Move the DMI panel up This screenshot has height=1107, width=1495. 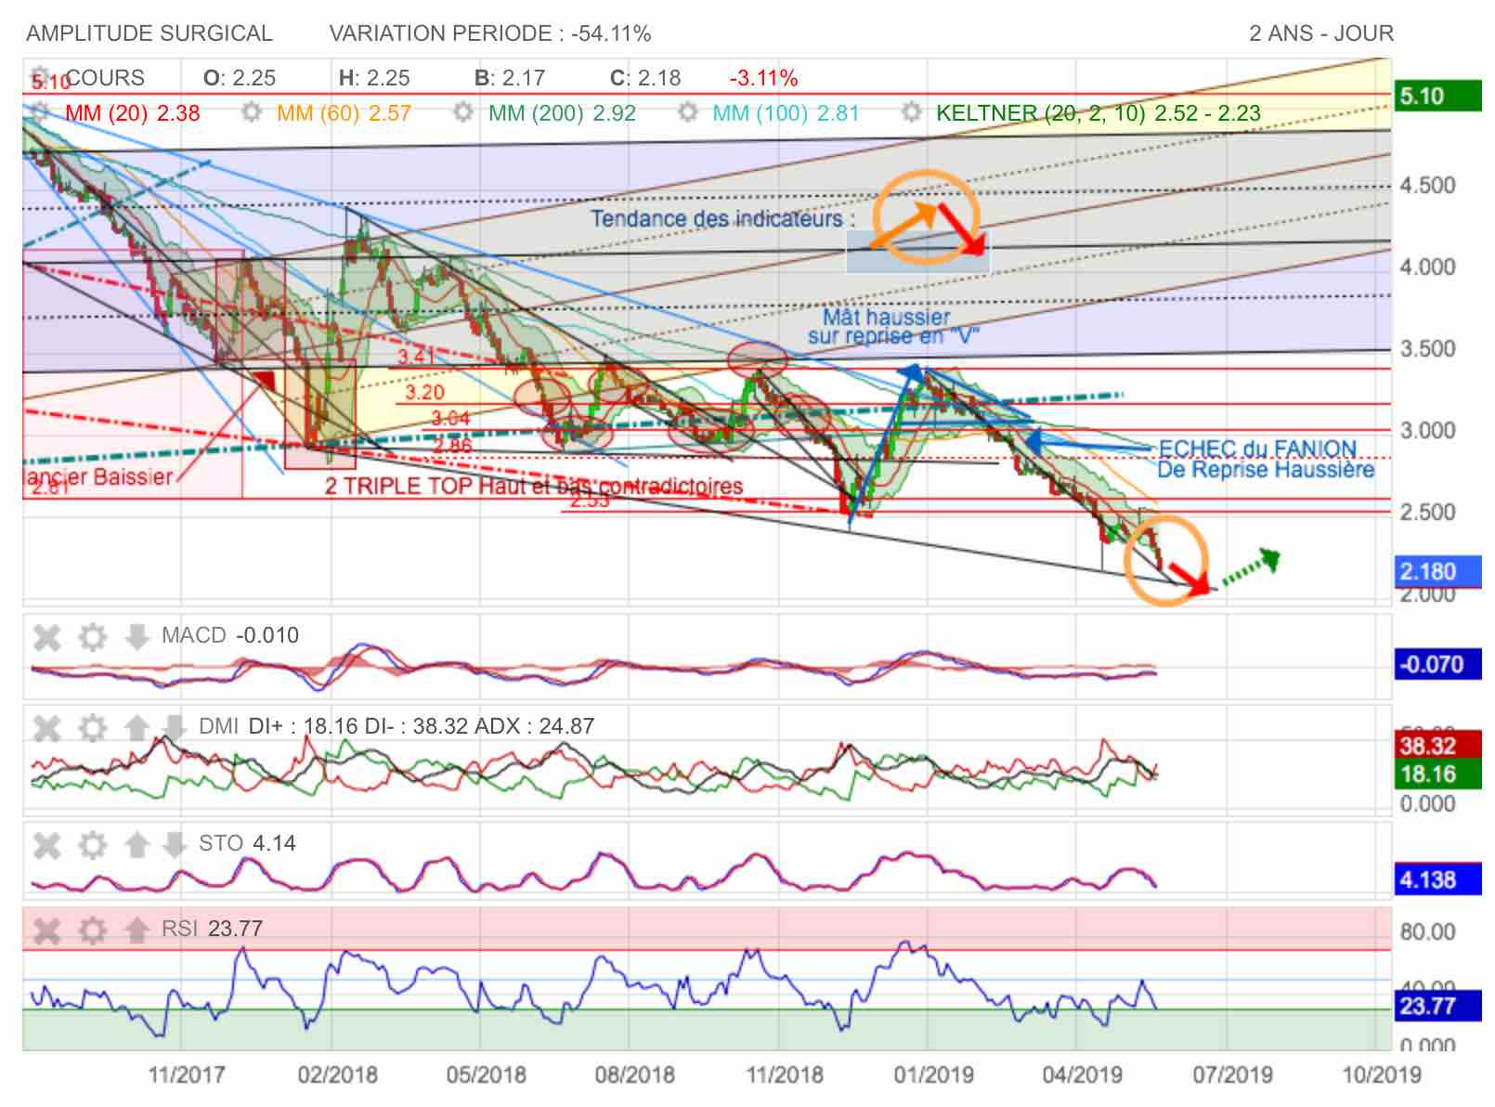point(136,727)
